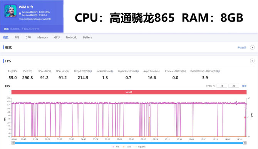Toggle BigJank series in chart legend
The image size is (258, 149).
point(140,147)
